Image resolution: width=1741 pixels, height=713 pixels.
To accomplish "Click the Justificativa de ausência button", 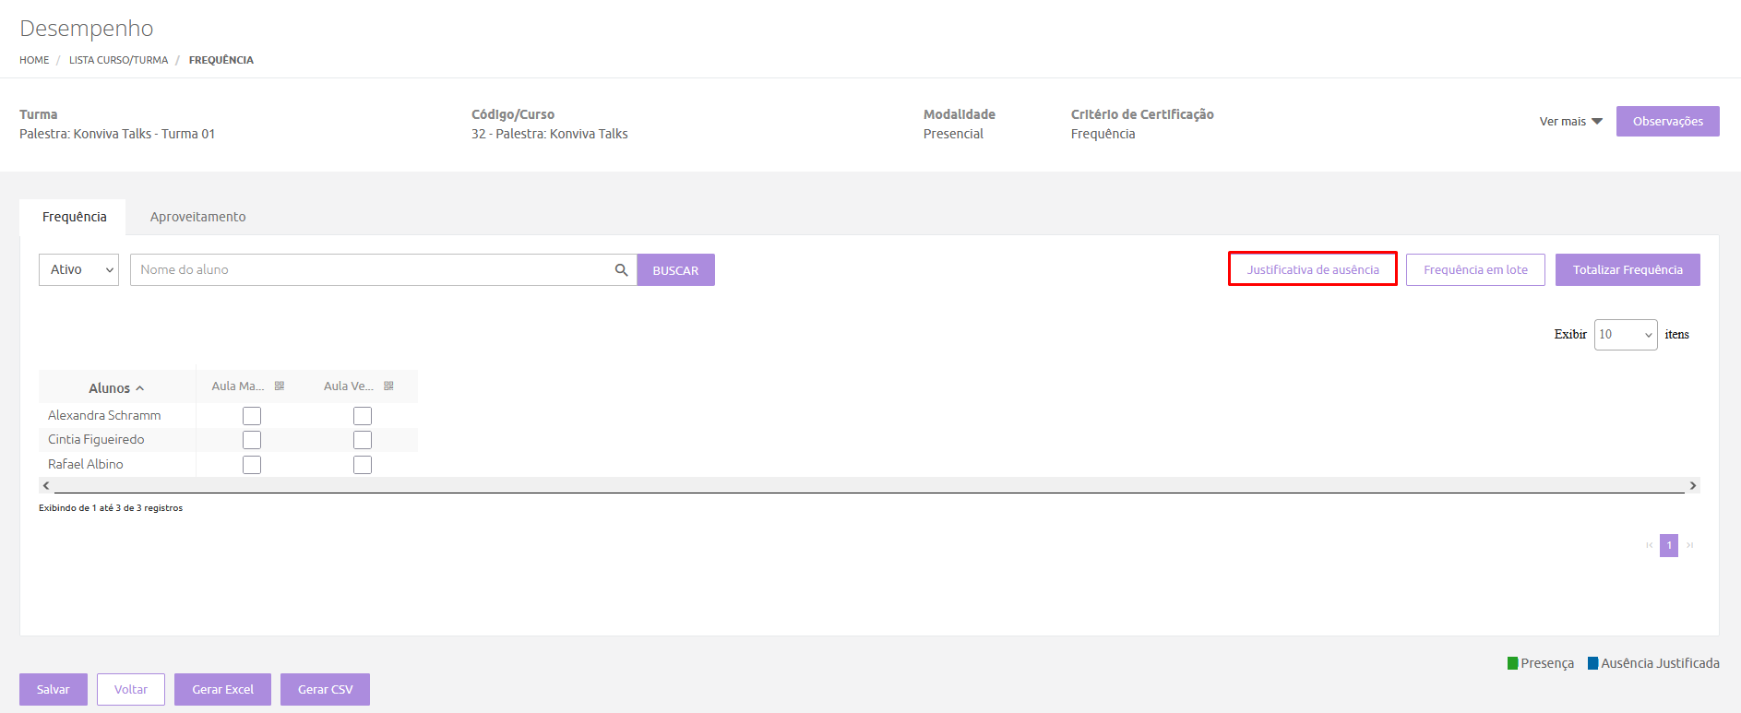I will point(1312,269).
